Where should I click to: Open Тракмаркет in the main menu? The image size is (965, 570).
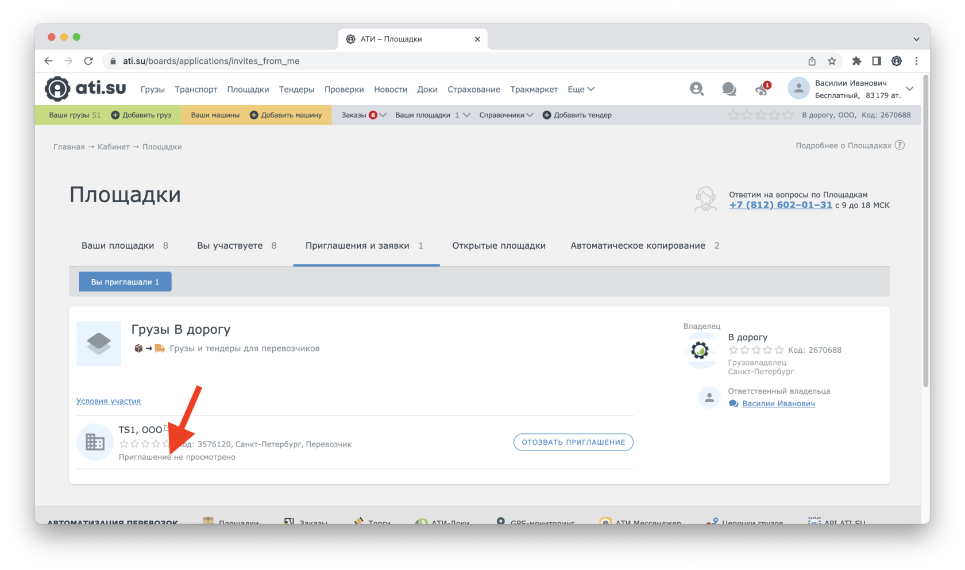[534, 89]
